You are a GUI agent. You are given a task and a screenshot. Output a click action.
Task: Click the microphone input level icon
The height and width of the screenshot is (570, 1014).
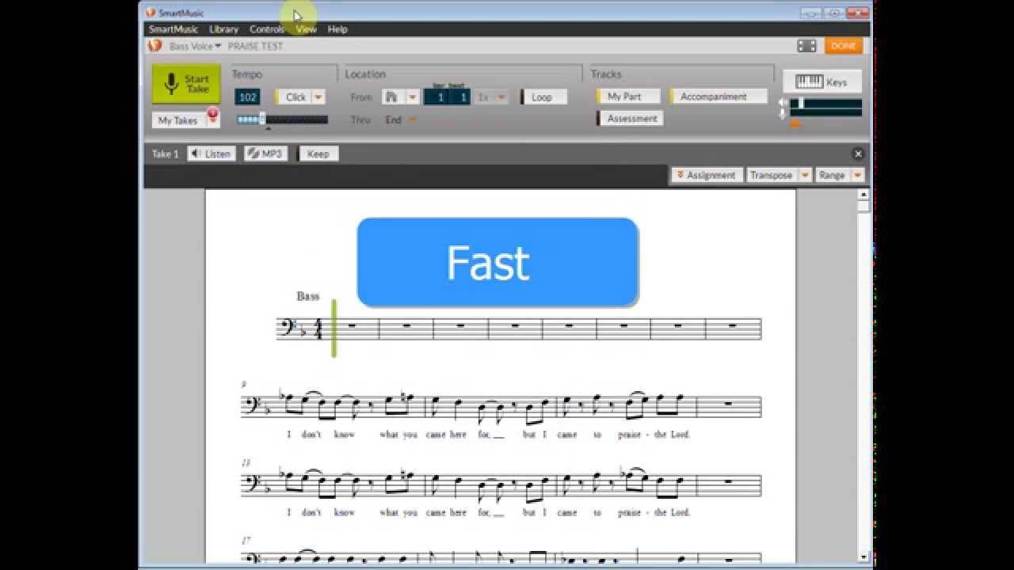pyautogui.click(x=783, y=114)
